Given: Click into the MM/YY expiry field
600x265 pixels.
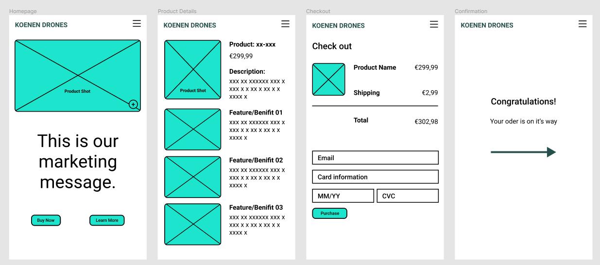Looking at the screenshot, I should pyautogui.click(x=343, y=196).
